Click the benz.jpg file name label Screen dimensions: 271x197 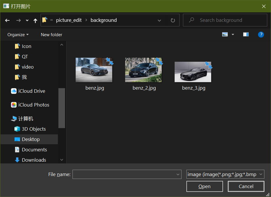coord(95,88)
